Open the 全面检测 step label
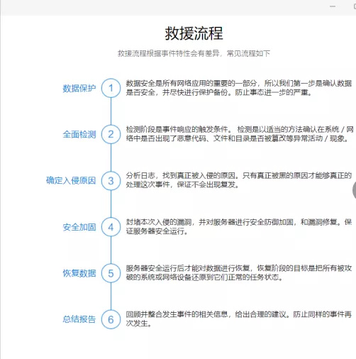The image size is (356, 359). (x=79, y=134)
